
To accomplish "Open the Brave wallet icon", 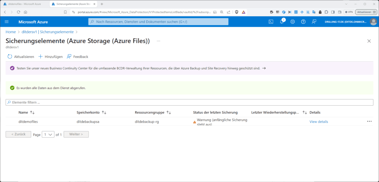I will tap(340, 12).
